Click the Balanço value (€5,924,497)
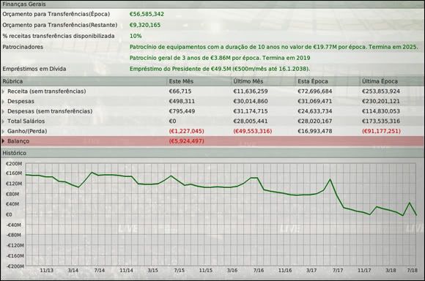This screenshot has width=425, height=281. [x=186, y=141]
